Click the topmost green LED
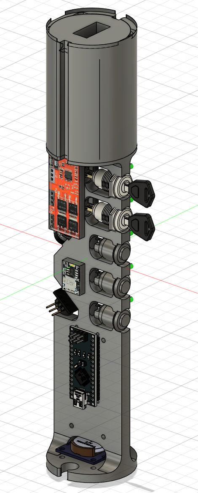This screenshot has height=493, width=198. (132, 166)
